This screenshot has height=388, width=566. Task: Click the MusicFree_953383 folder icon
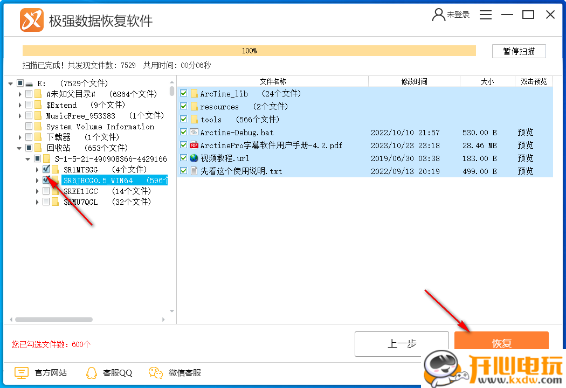pyautogui.click(x=38, y=116)
